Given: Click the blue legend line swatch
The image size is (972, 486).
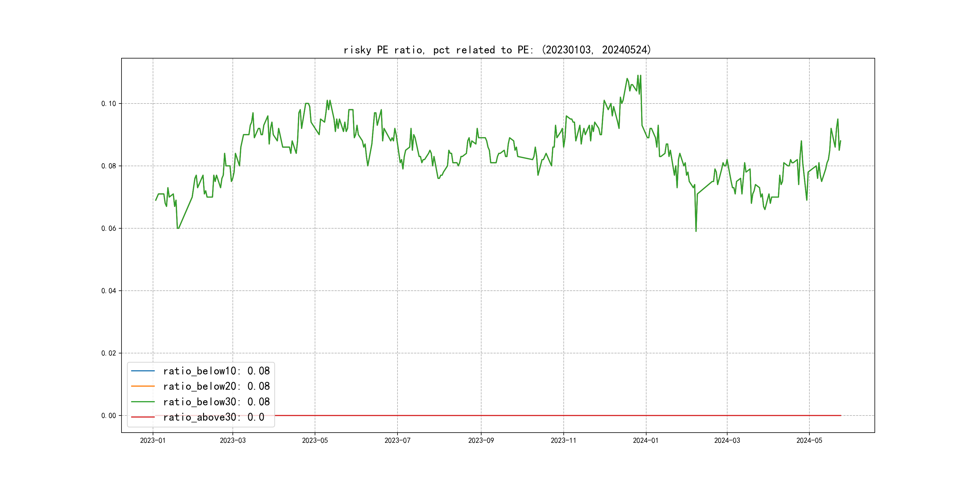Looking at the screenshot, I should [142, 371].
